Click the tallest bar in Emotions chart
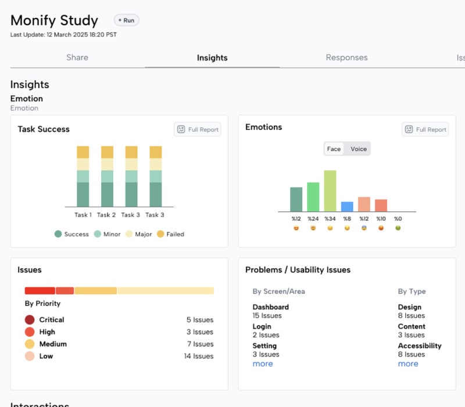465x407 pixels. [330, 190]
